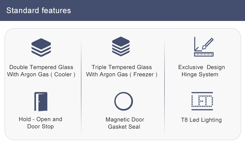The width and height of the screenshot is (245, 146).
Task: Click the paintbrush in the design icon
Action: pyautogui.click(x=208, y=44)
